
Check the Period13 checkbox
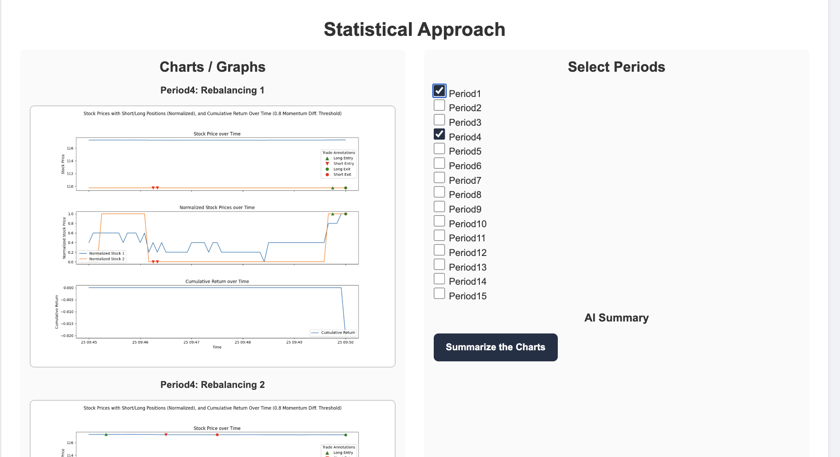[x=439, y=264]
